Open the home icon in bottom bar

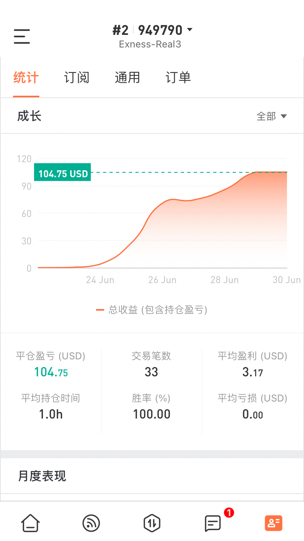coord(30,523)
